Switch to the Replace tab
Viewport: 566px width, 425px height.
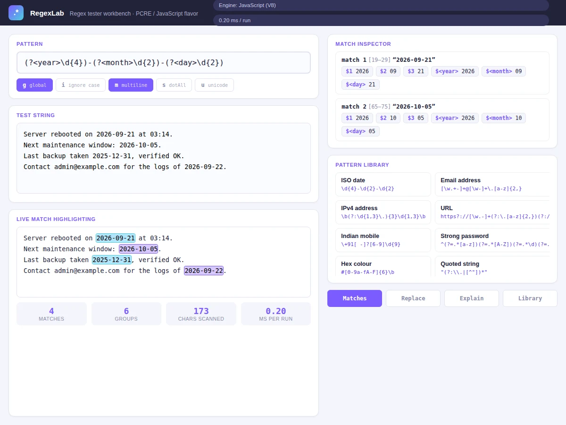click(x=413, y=298)
